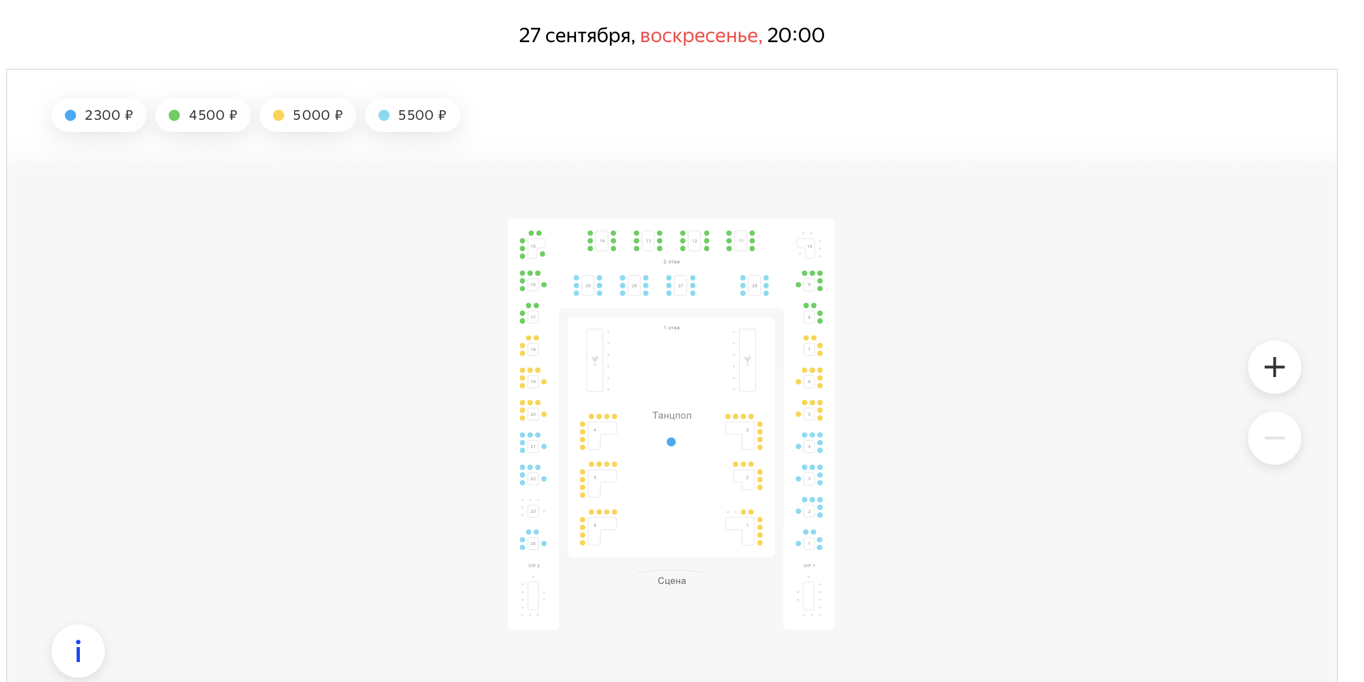The image size is (1364, 682).
Task: Select the lone seat right of table 24
Action: point(544,543)
